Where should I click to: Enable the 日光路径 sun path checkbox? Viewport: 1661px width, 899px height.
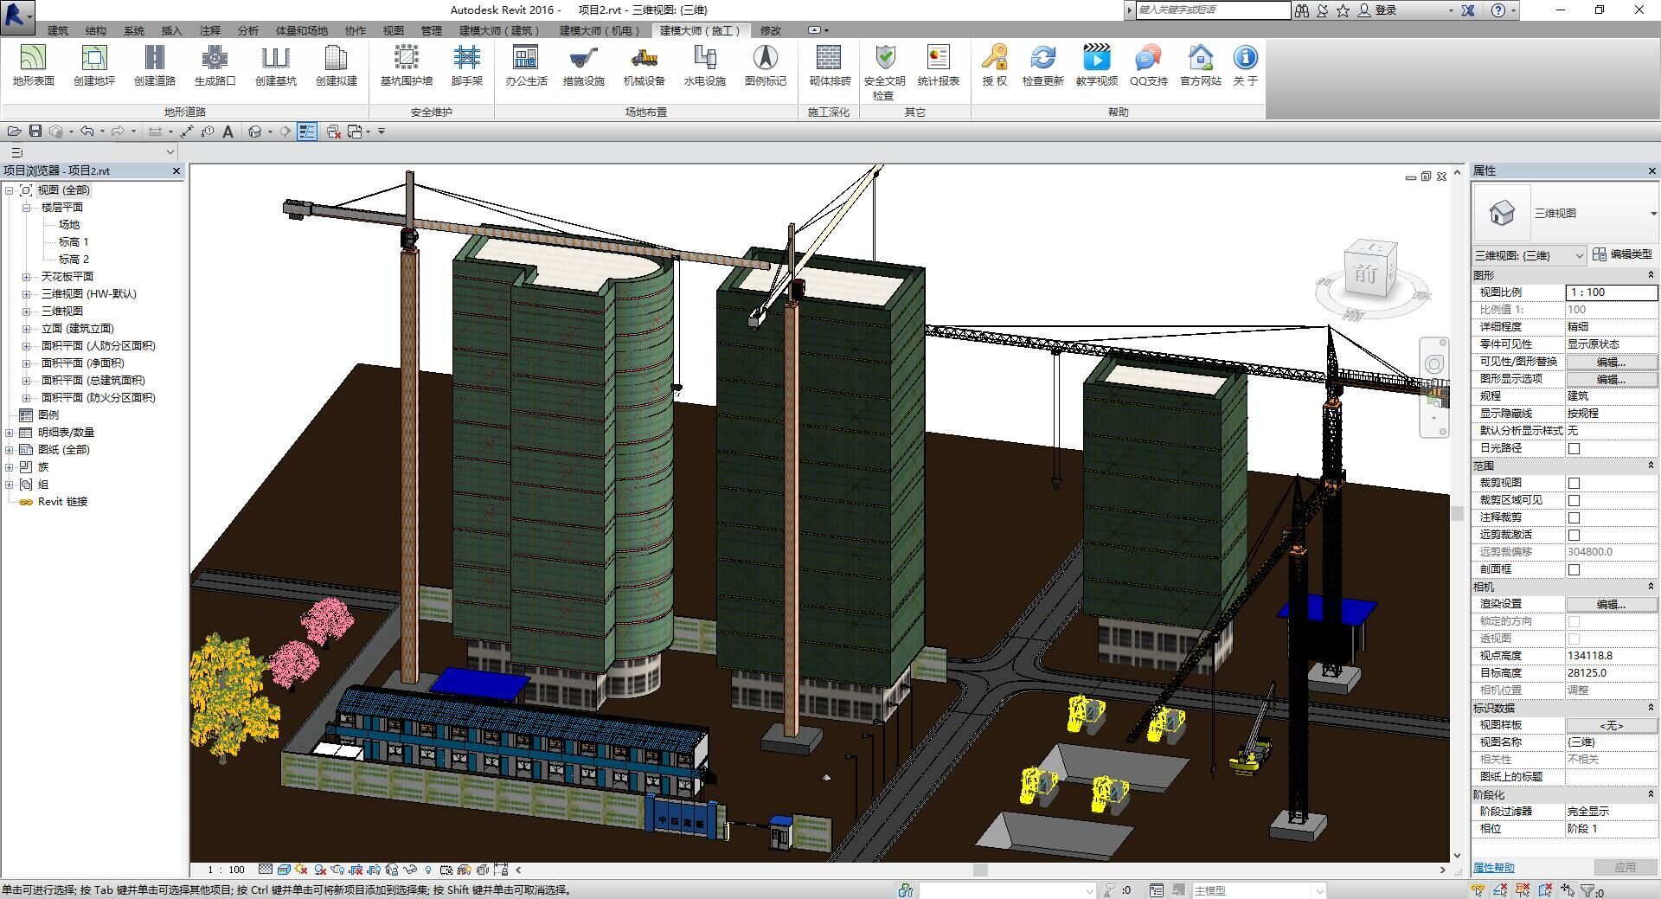point(1574,448)
